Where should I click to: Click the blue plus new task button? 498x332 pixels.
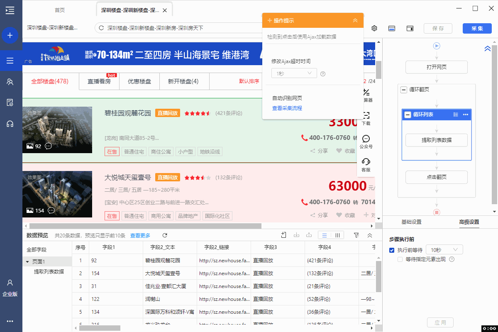pyautogui.click(x=10, y=35)
